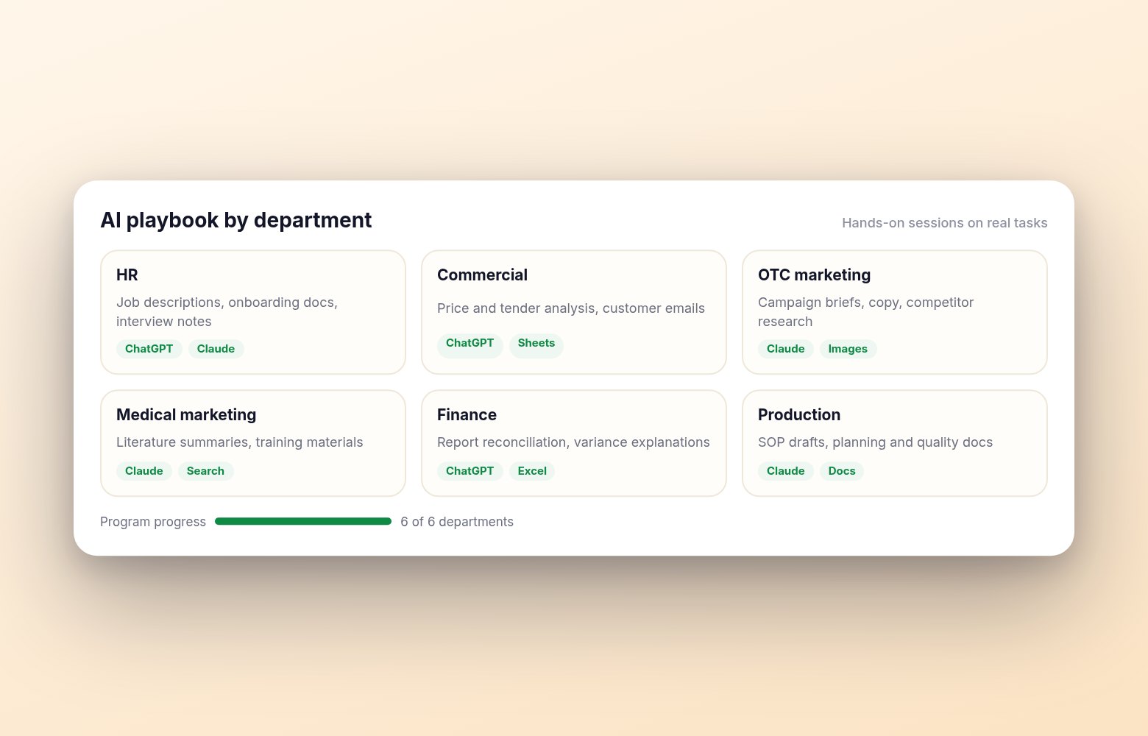Open the OTC marketing card heading
This screenshot has height=736, width=1148.
tap(814, 275)
